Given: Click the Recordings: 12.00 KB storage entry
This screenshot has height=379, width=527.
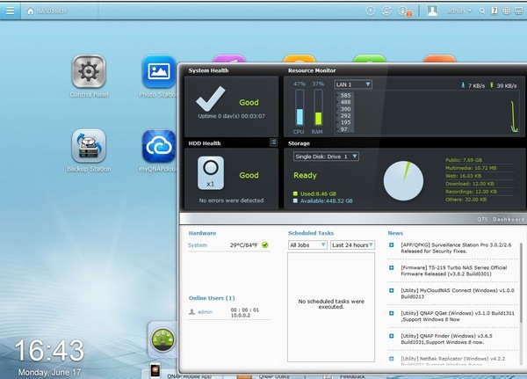Looking at the screenshot, I should coord(471,192).
